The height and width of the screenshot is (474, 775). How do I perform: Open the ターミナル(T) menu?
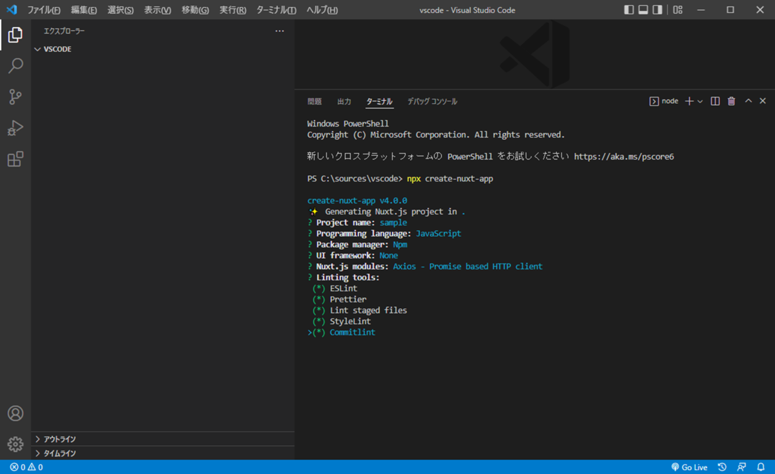click(276, 10)
